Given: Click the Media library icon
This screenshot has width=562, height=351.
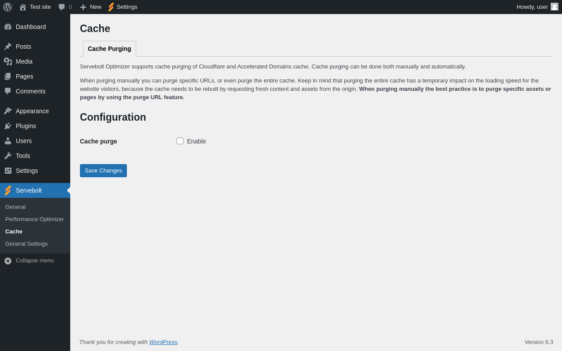Looking at the screenshot, I should click(8, 61).
